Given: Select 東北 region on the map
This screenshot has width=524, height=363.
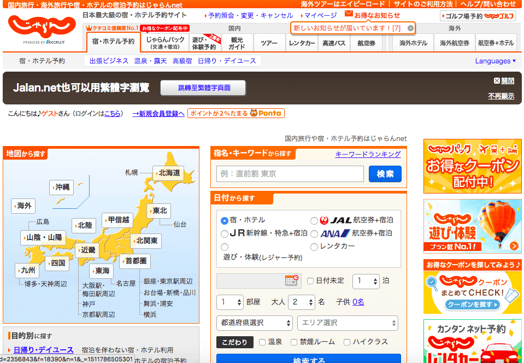Looking at the screenshot, I should (x=159, y=211).
